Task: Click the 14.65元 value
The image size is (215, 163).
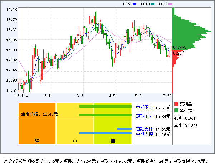Action: 163,129
